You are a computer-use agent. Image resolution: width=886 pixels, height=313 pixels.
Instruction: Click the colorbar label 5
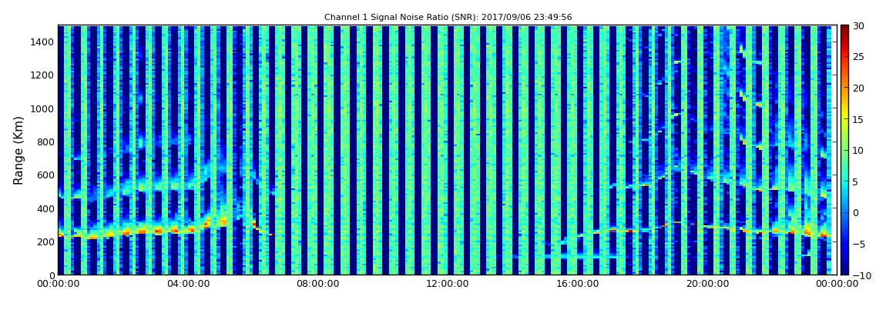855,181
